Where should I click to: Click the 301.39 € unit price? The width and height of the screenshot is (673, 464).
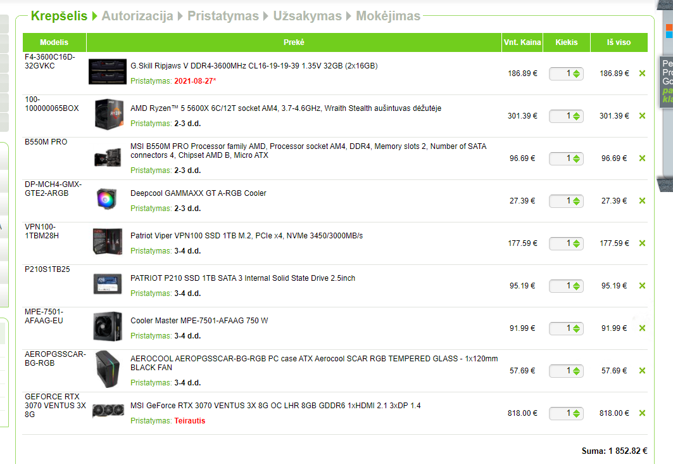point(522,116)
